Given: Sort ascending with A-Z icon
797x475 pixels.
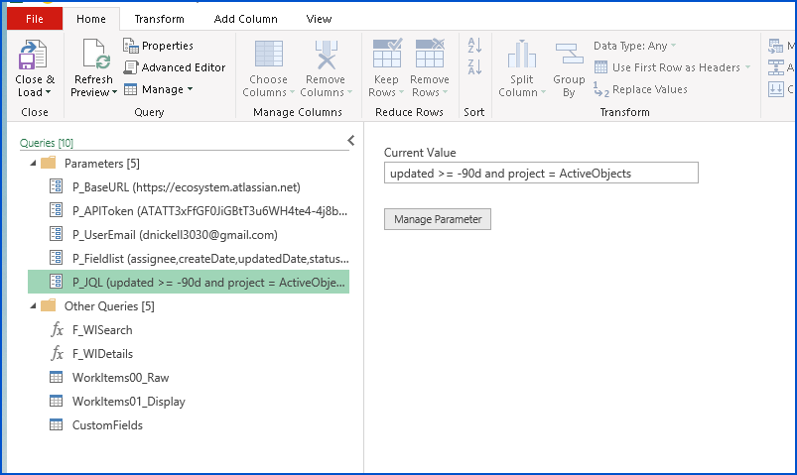Looking at the screenshot, I should (474, 46).
